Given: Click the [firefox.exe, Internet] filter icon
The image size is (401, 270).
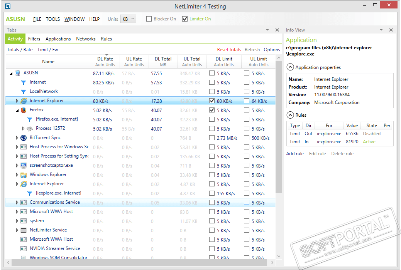Looking at the screenshot, I should pos(30,119).
